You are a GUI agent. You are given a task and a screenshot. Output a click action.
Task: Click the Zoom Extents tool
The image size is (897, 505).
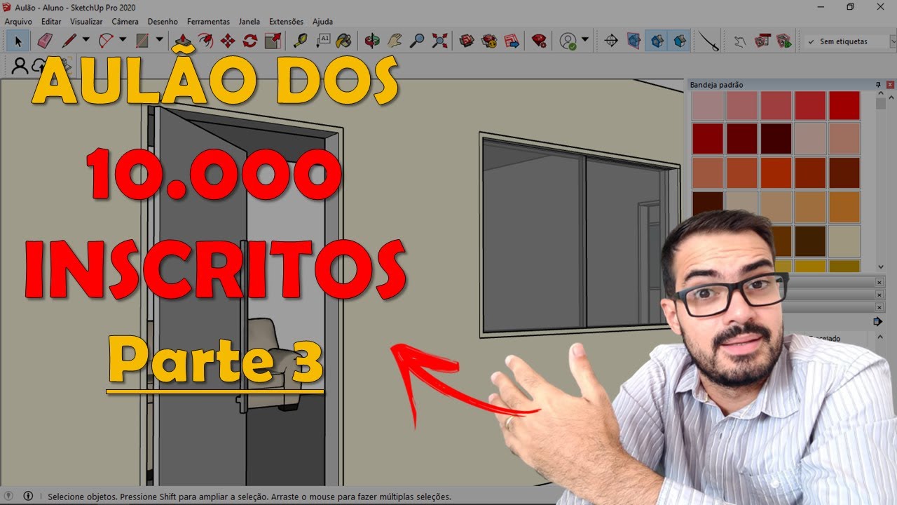[x=439, y=41]
